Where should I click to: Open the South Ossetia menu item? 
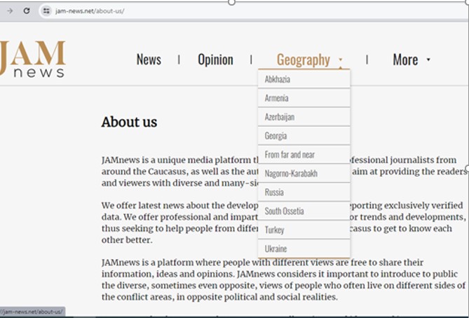point(284,211)
